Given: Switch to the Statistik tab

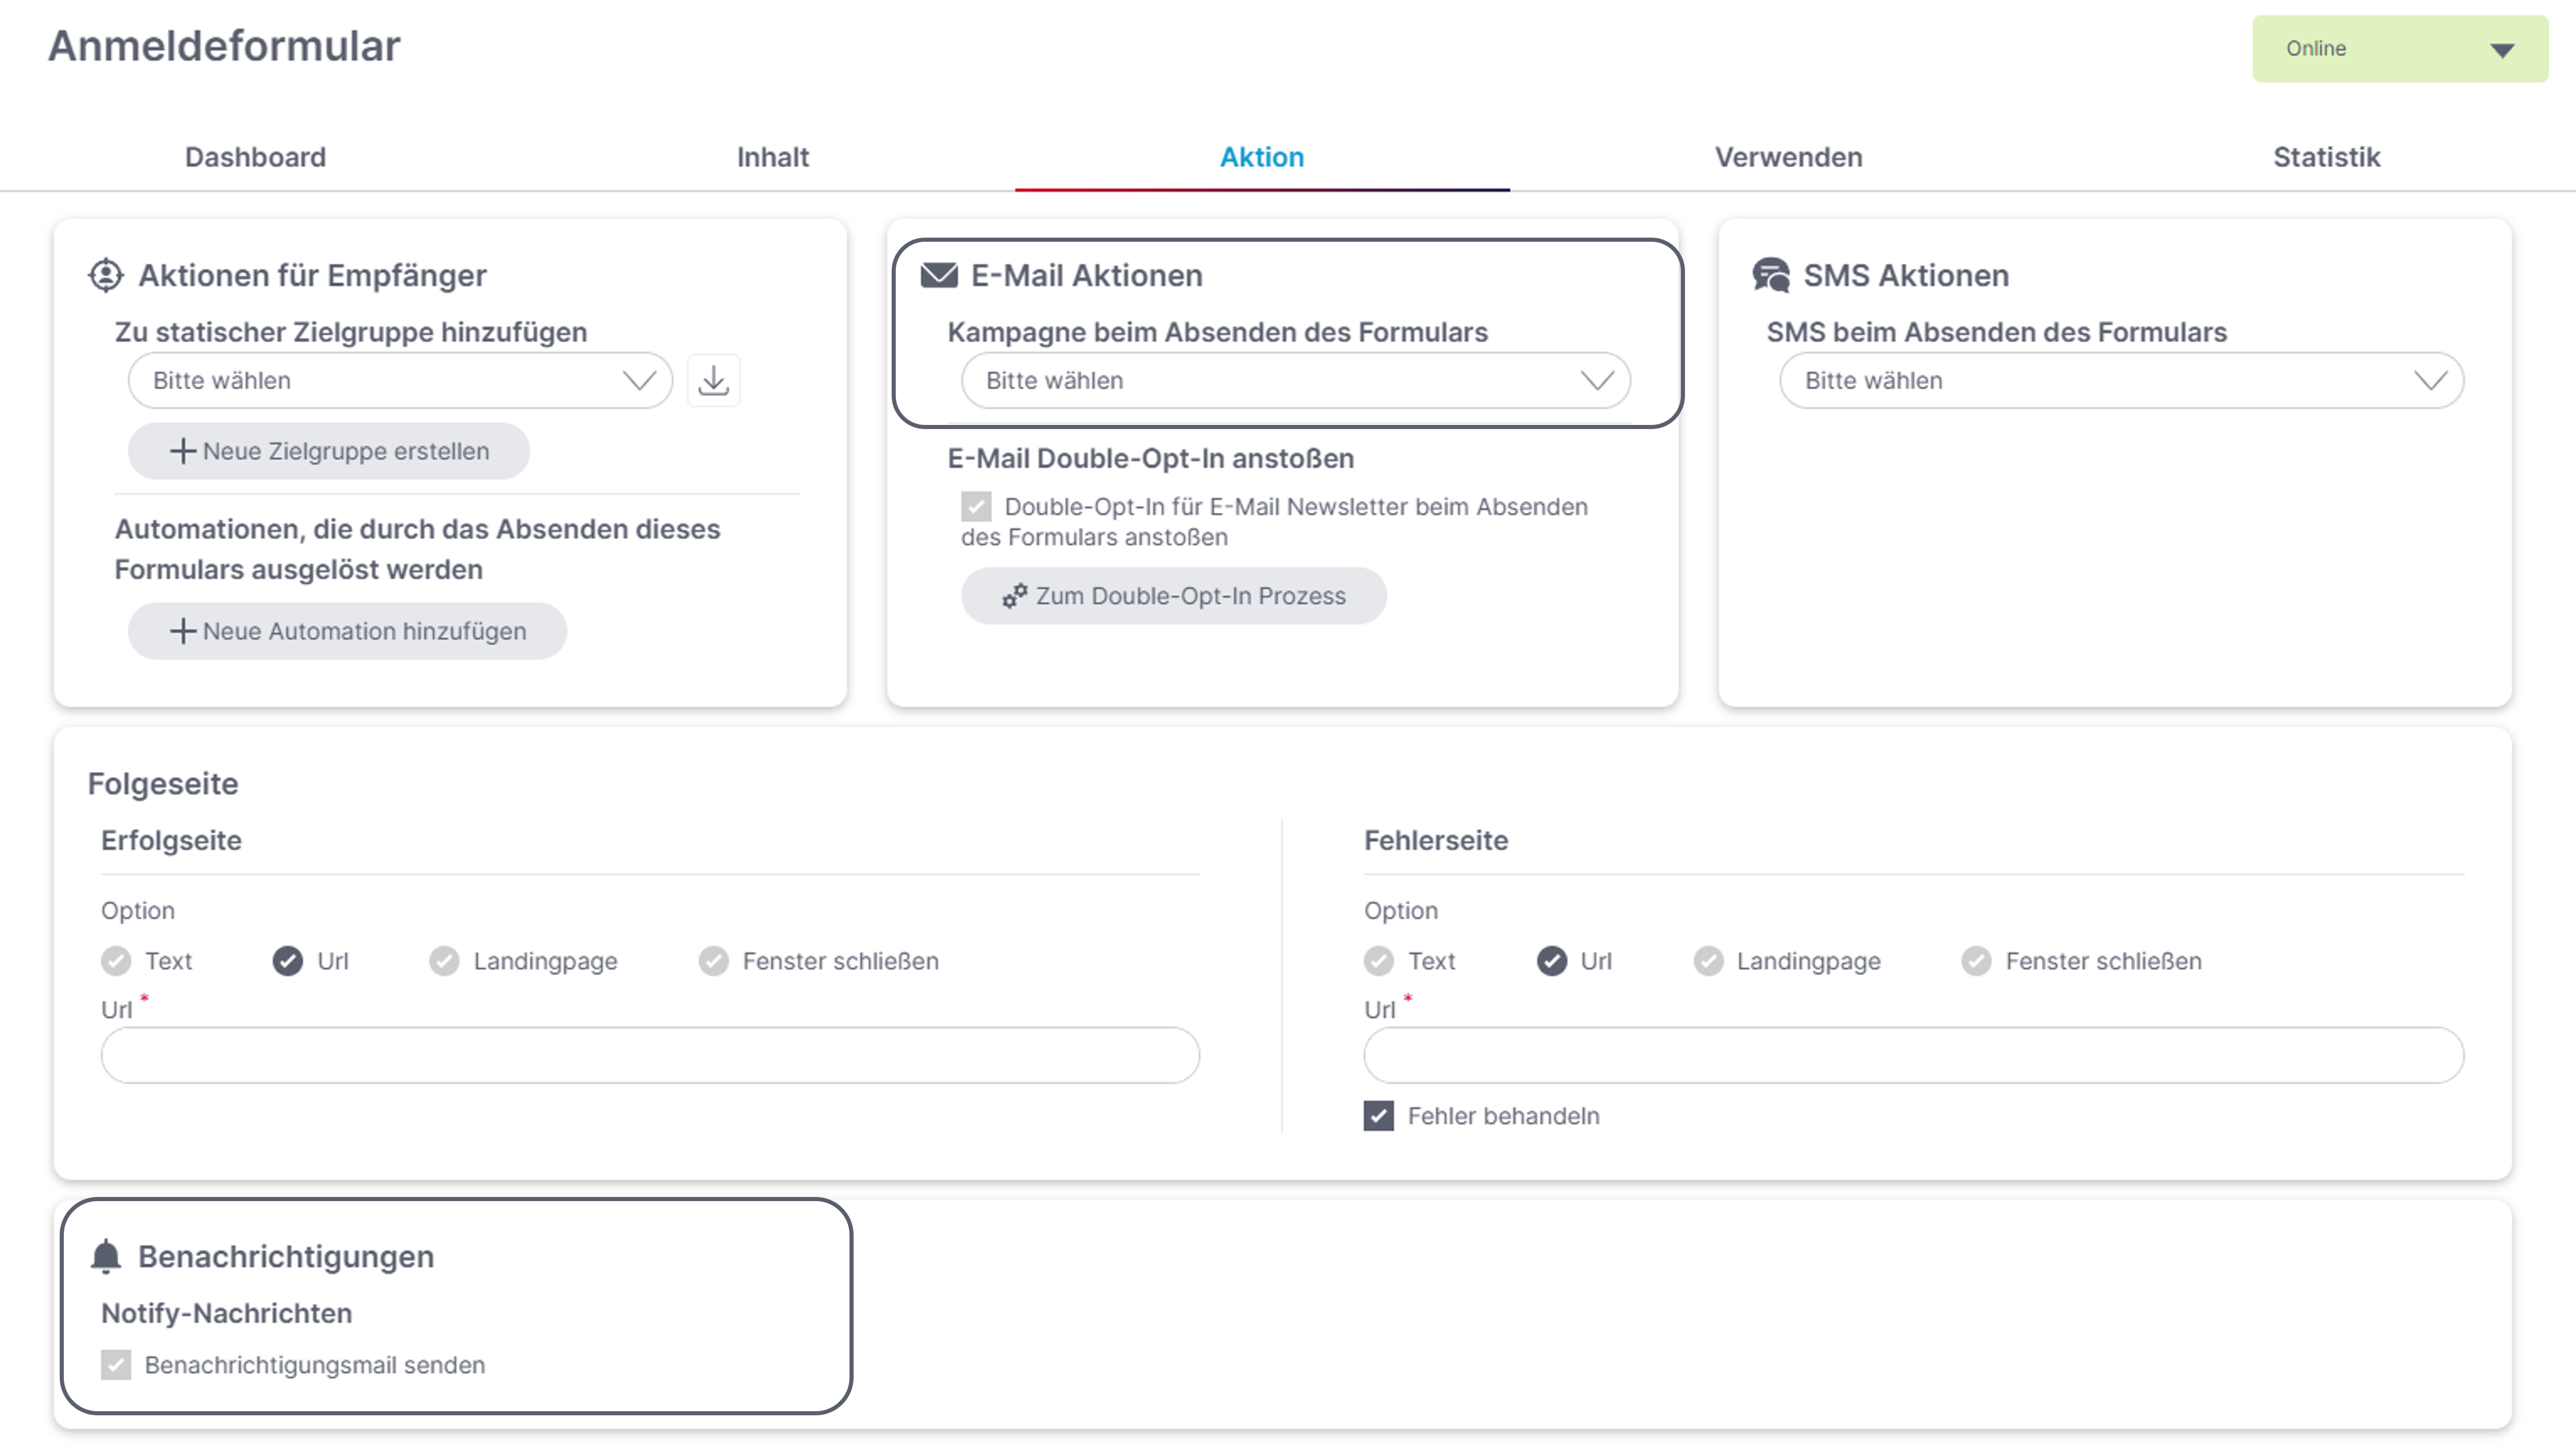Looking at the screenshot, I should (x=2326, y=157).
